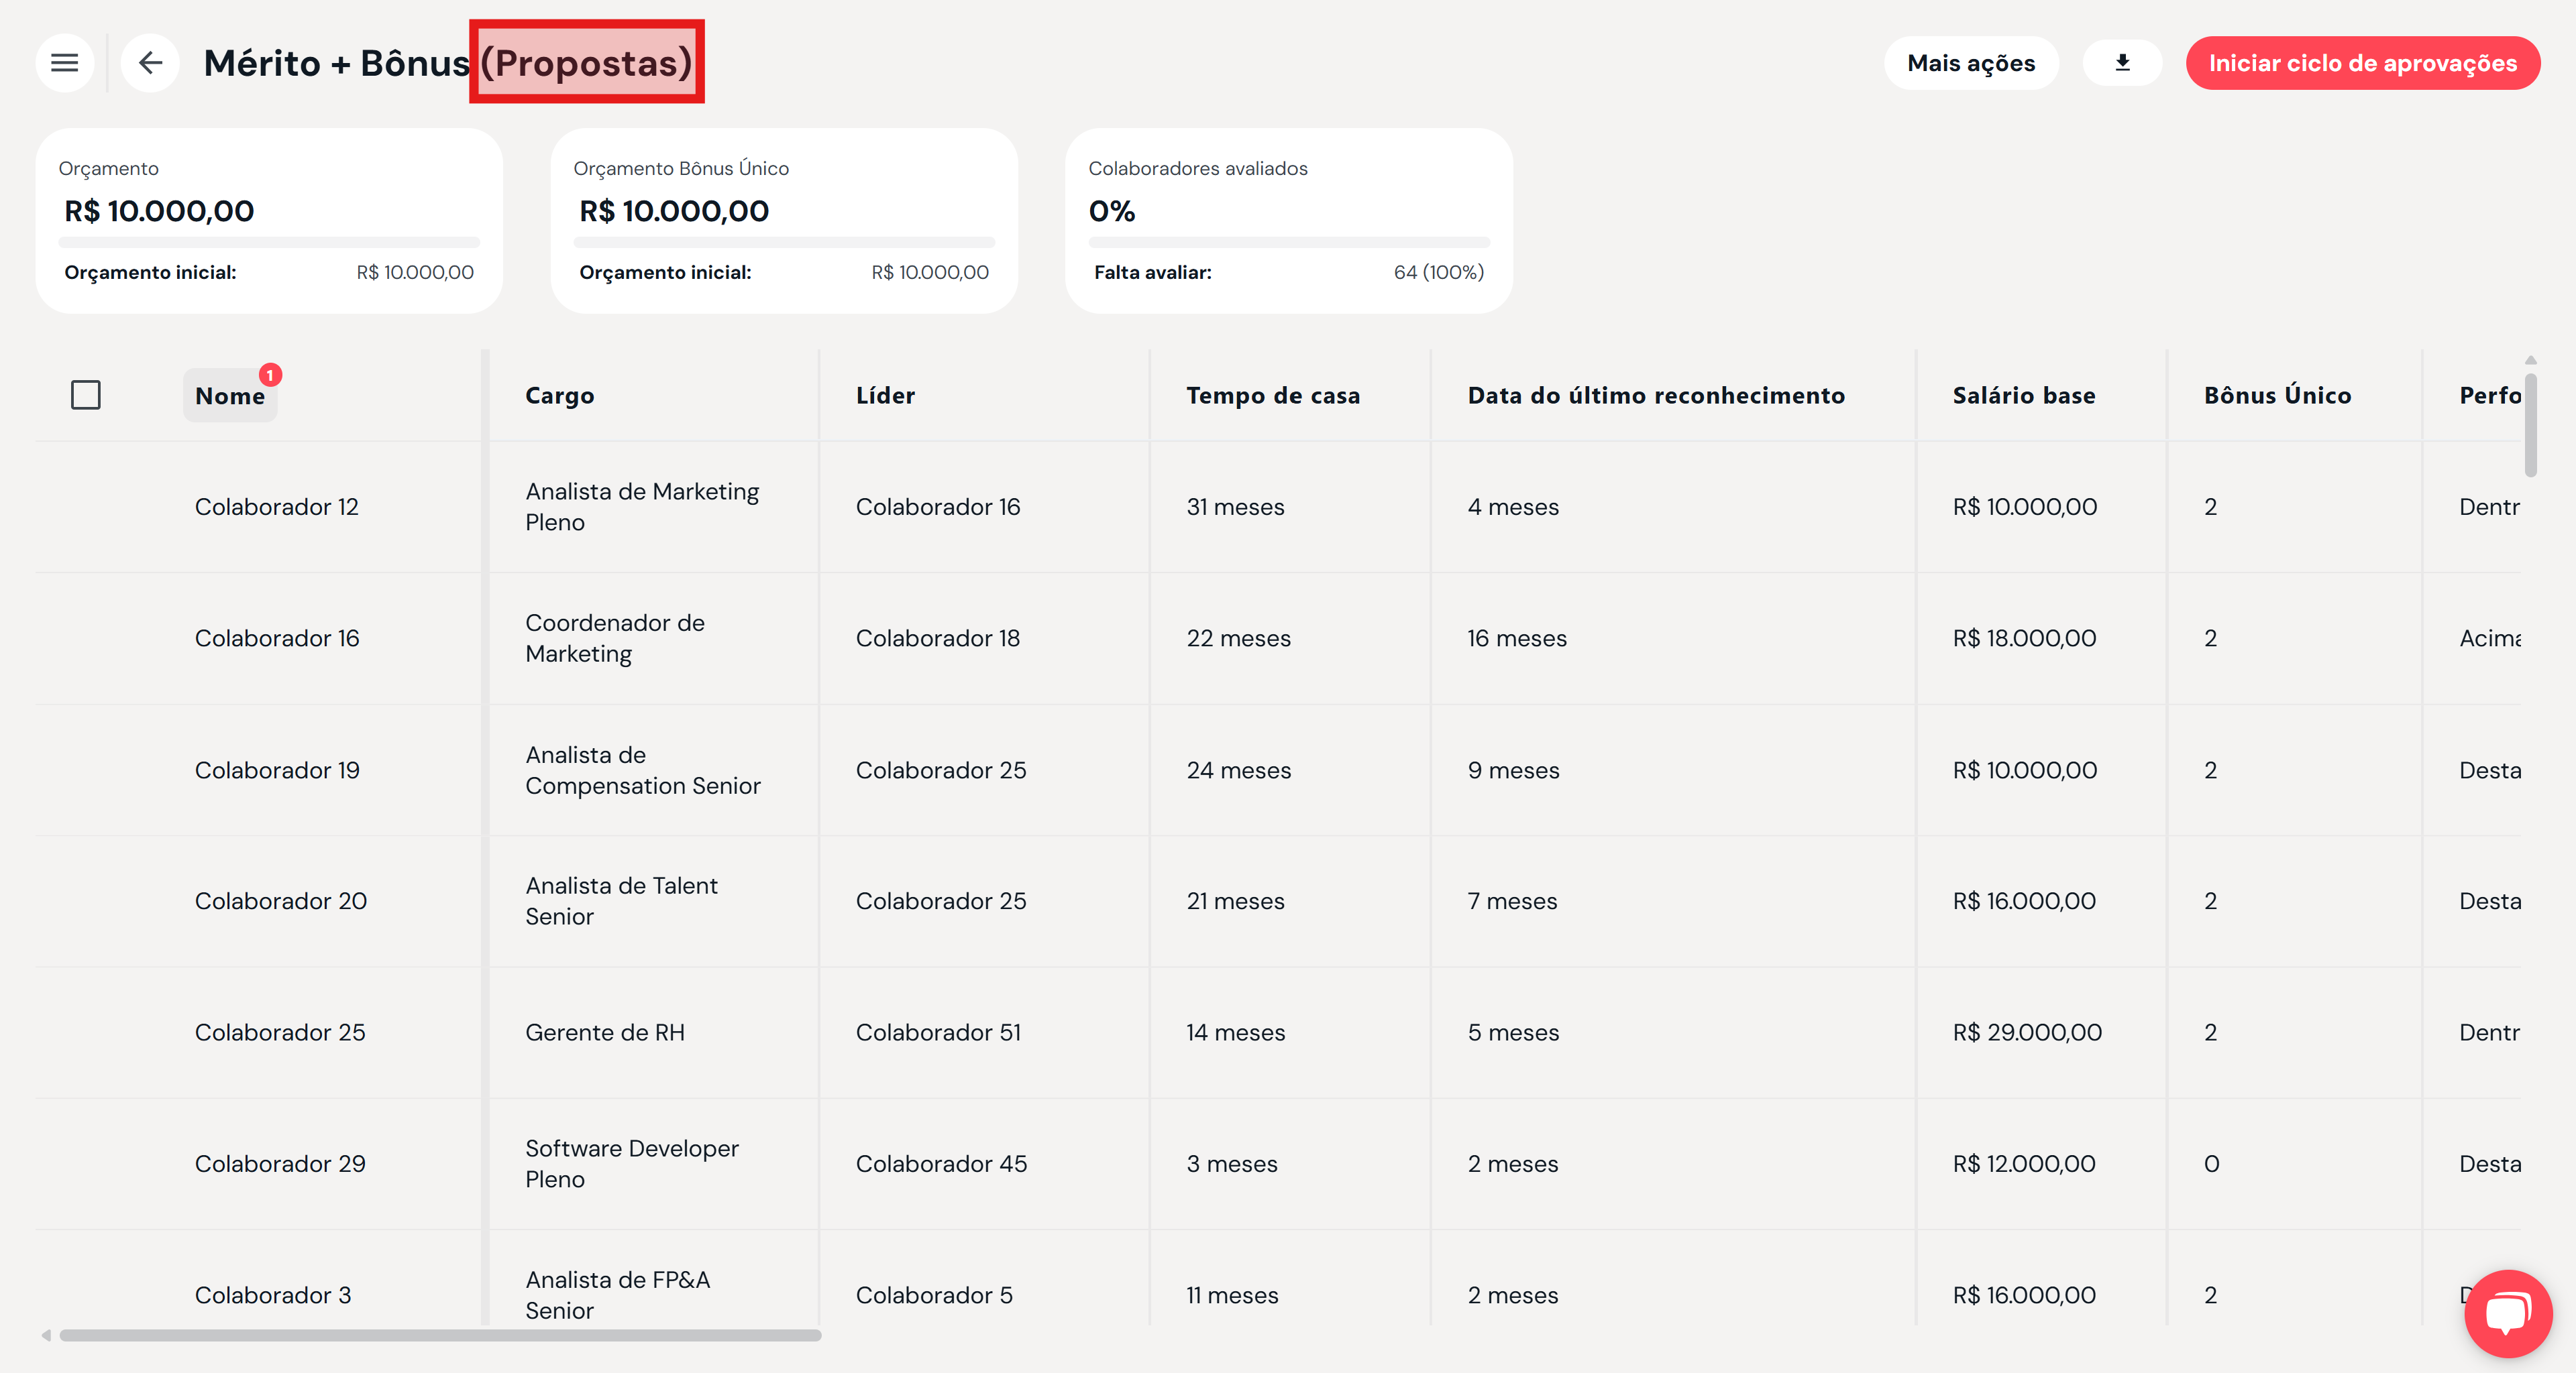Click the vertical table scrollbar thumb
Screen dimensions: 2576x1373
[2530, 424]
